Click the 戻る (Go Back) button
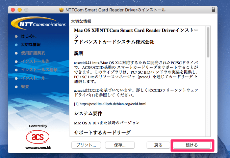230x158 pixels. [158, 145]
